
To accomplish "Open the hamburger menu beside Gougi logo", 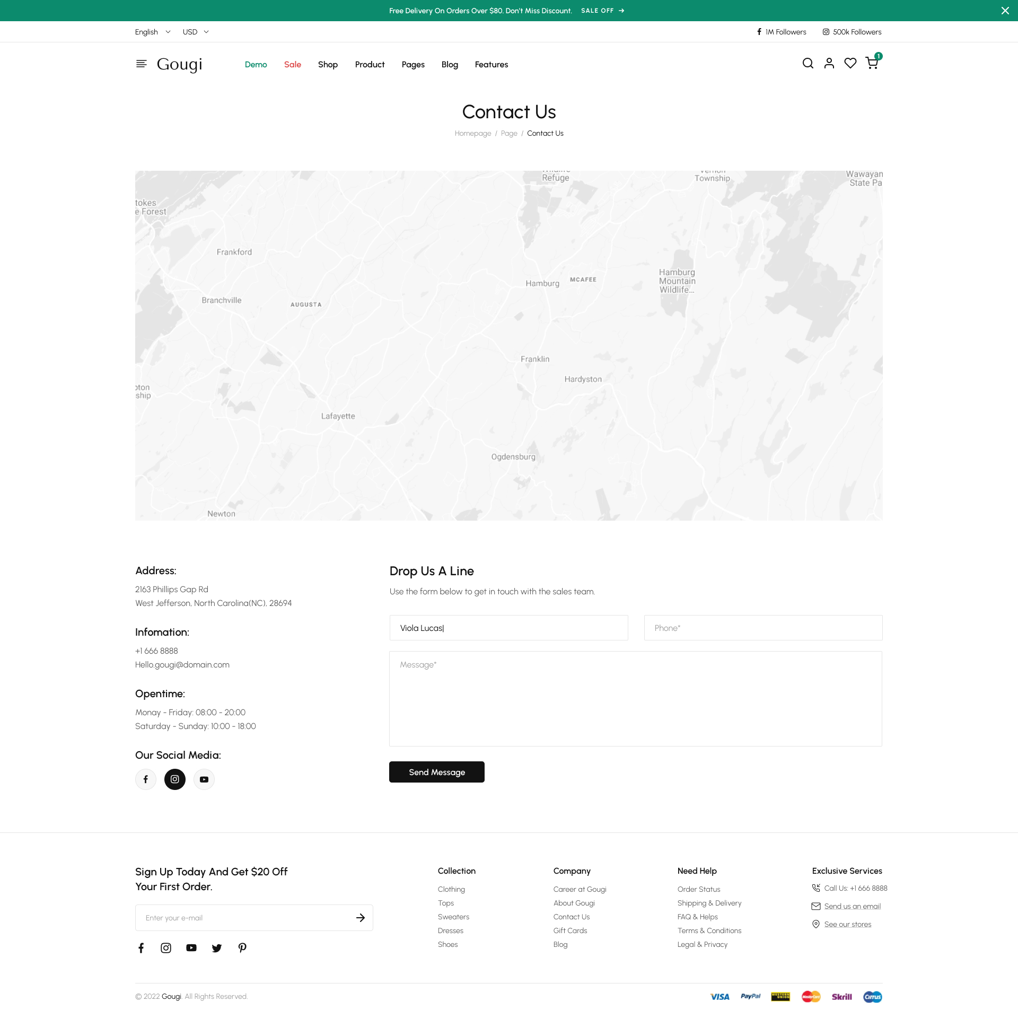I will click(141, 64).
